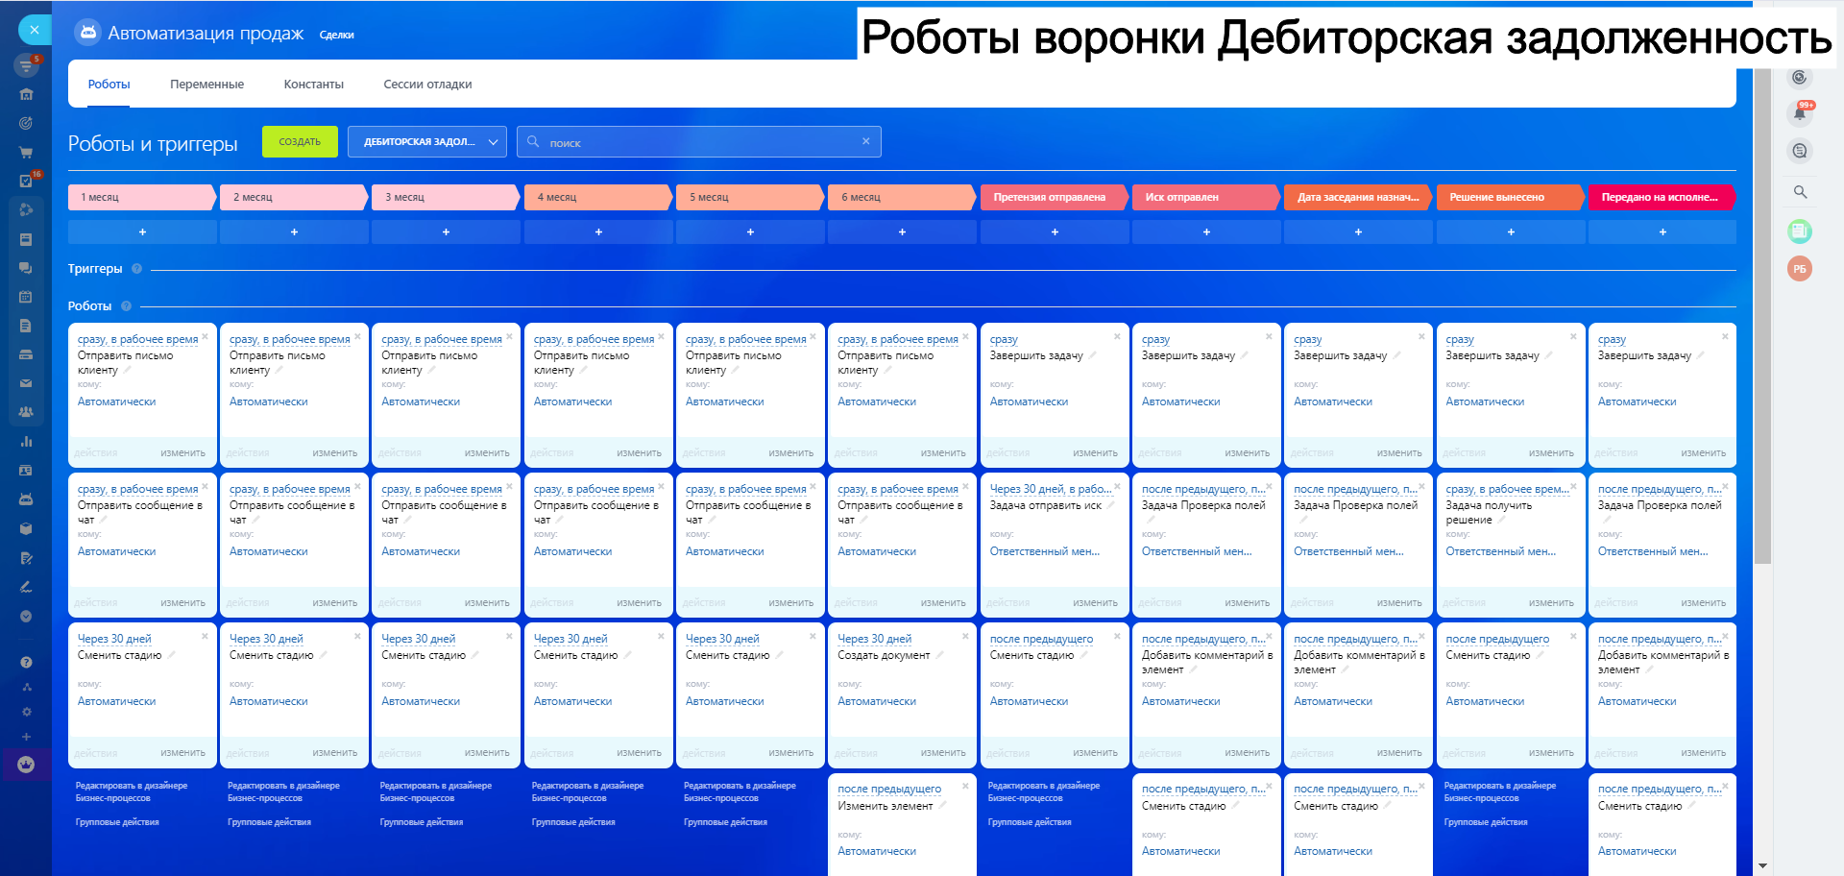
Task: Click the help icon next to Триггеры
Action: tap(136, 269)
